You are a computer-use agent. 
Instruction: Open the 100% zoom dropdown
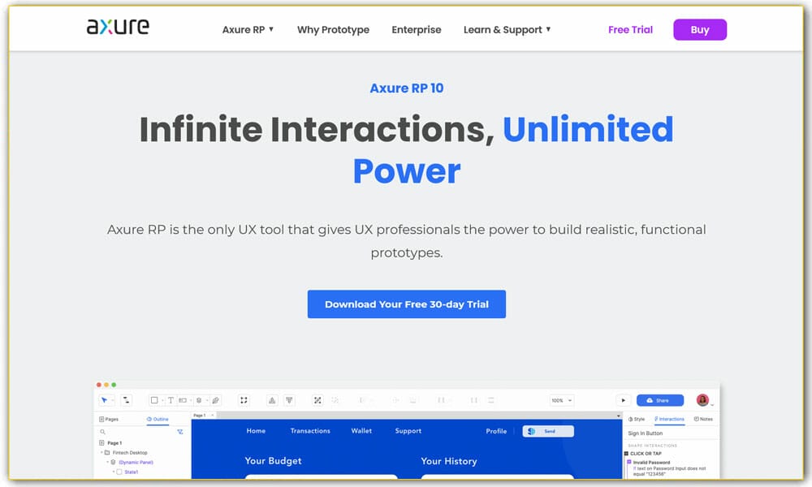click(x=561, y=400)
